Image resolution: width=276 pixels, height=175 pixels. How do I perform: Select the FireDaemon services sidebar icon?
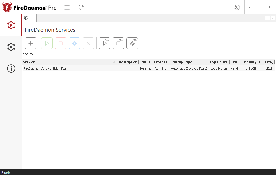(x=11, y=25)
